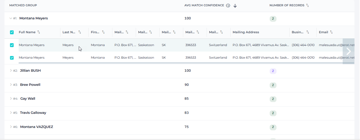
Task: Click first row's phone (306) 464-0010
Action: point(303,45)
